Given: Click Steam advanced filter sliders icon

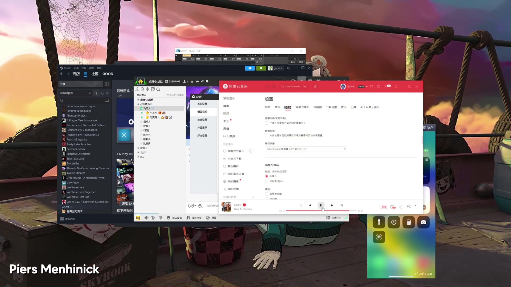Looking at the screenshot, I should pyautogui.click(x=107, y=101).
